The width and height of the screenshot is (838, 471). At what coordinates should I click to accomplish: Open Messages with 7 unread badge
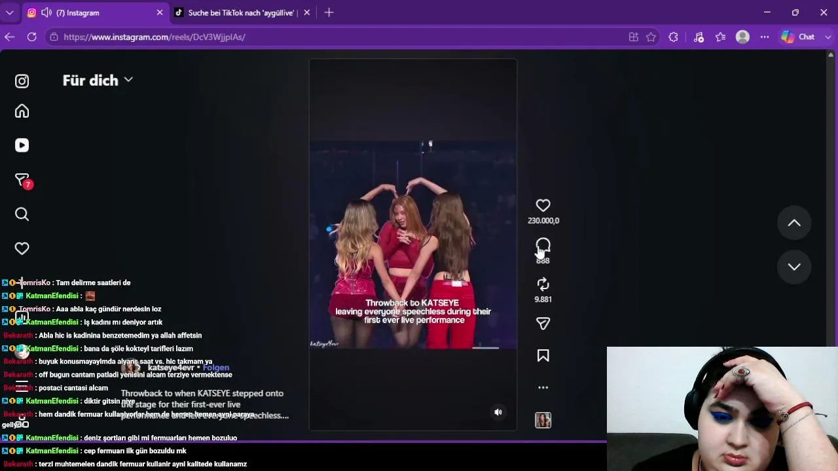pos(23,181)
